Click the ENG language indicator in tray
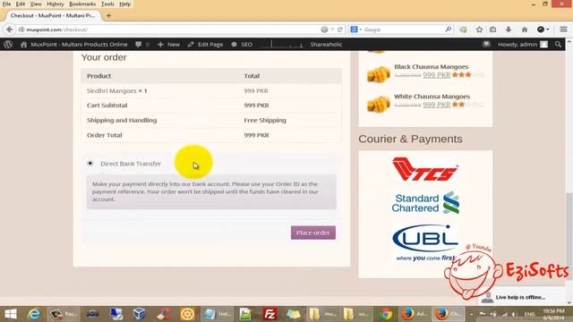Image resolution: width=573 pixels, height=322 pixels. click(529, 314)
